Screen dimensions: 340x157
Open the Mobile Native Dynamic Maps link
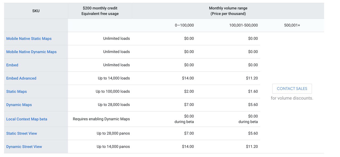click(31, 52)
